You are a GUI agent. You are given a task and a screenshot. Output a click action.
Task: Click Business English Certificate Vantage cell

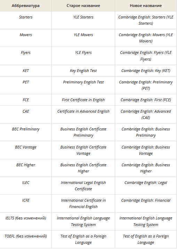[83, 150]
